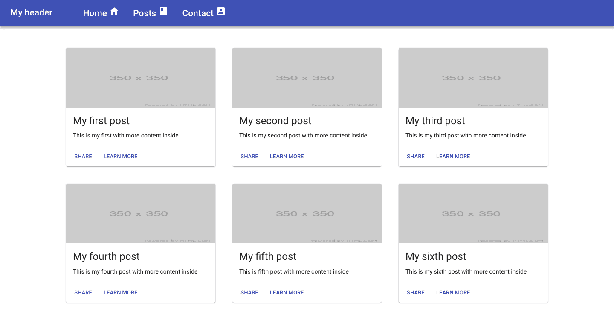Click the 'My fourth post' card title

click(x=106, y=256)
